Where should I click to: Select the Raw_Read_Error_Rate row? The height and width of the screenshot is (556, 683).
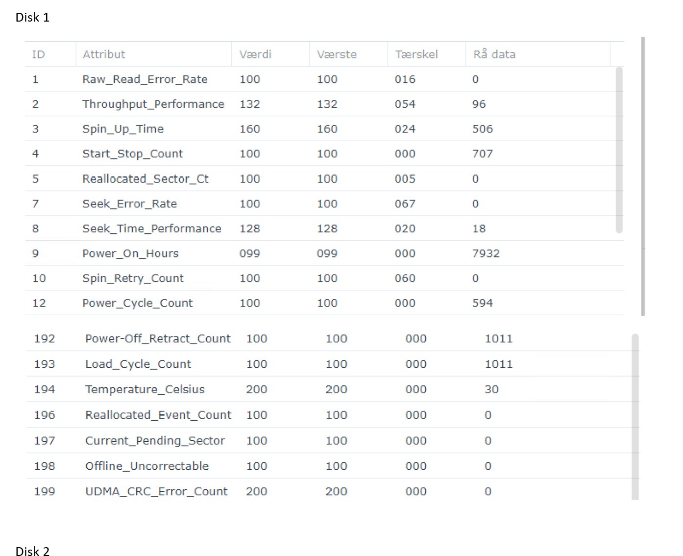tap(324, 79)
